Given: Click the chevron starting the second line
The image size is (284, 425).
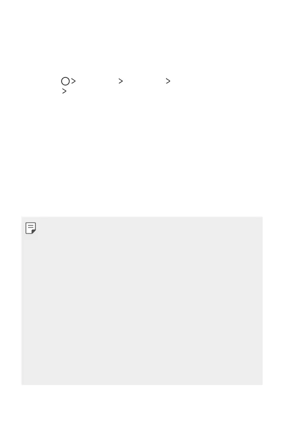Looking at the screenshot, I should (64, 91).
